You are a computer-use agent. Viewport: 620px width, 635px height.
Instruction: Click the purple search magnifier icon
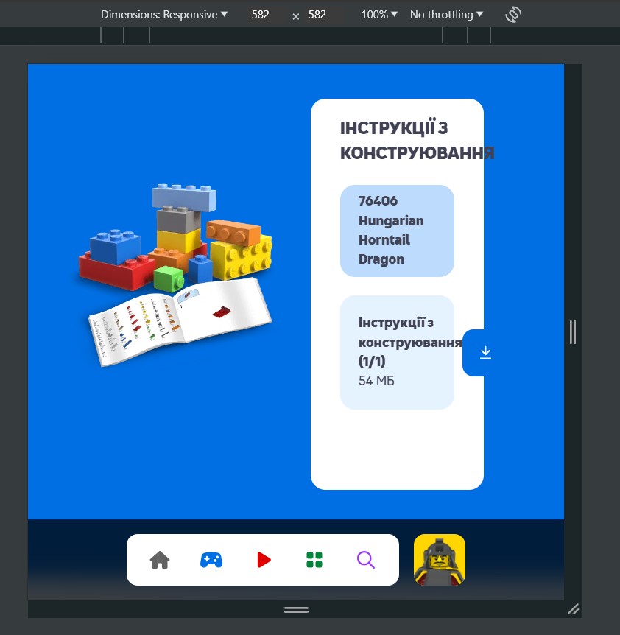tap(366, 561)
